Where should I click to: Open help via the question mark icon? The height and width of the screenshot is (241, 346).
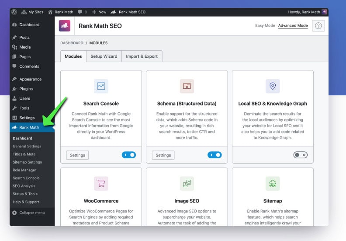tap(318, 26)
